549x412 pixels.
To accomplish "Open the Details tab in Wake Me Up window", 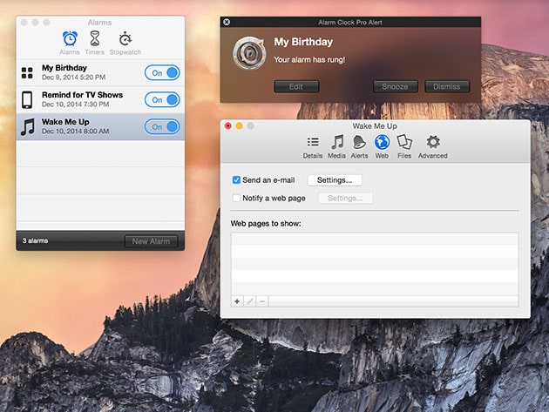I will (x=313, y=147).
